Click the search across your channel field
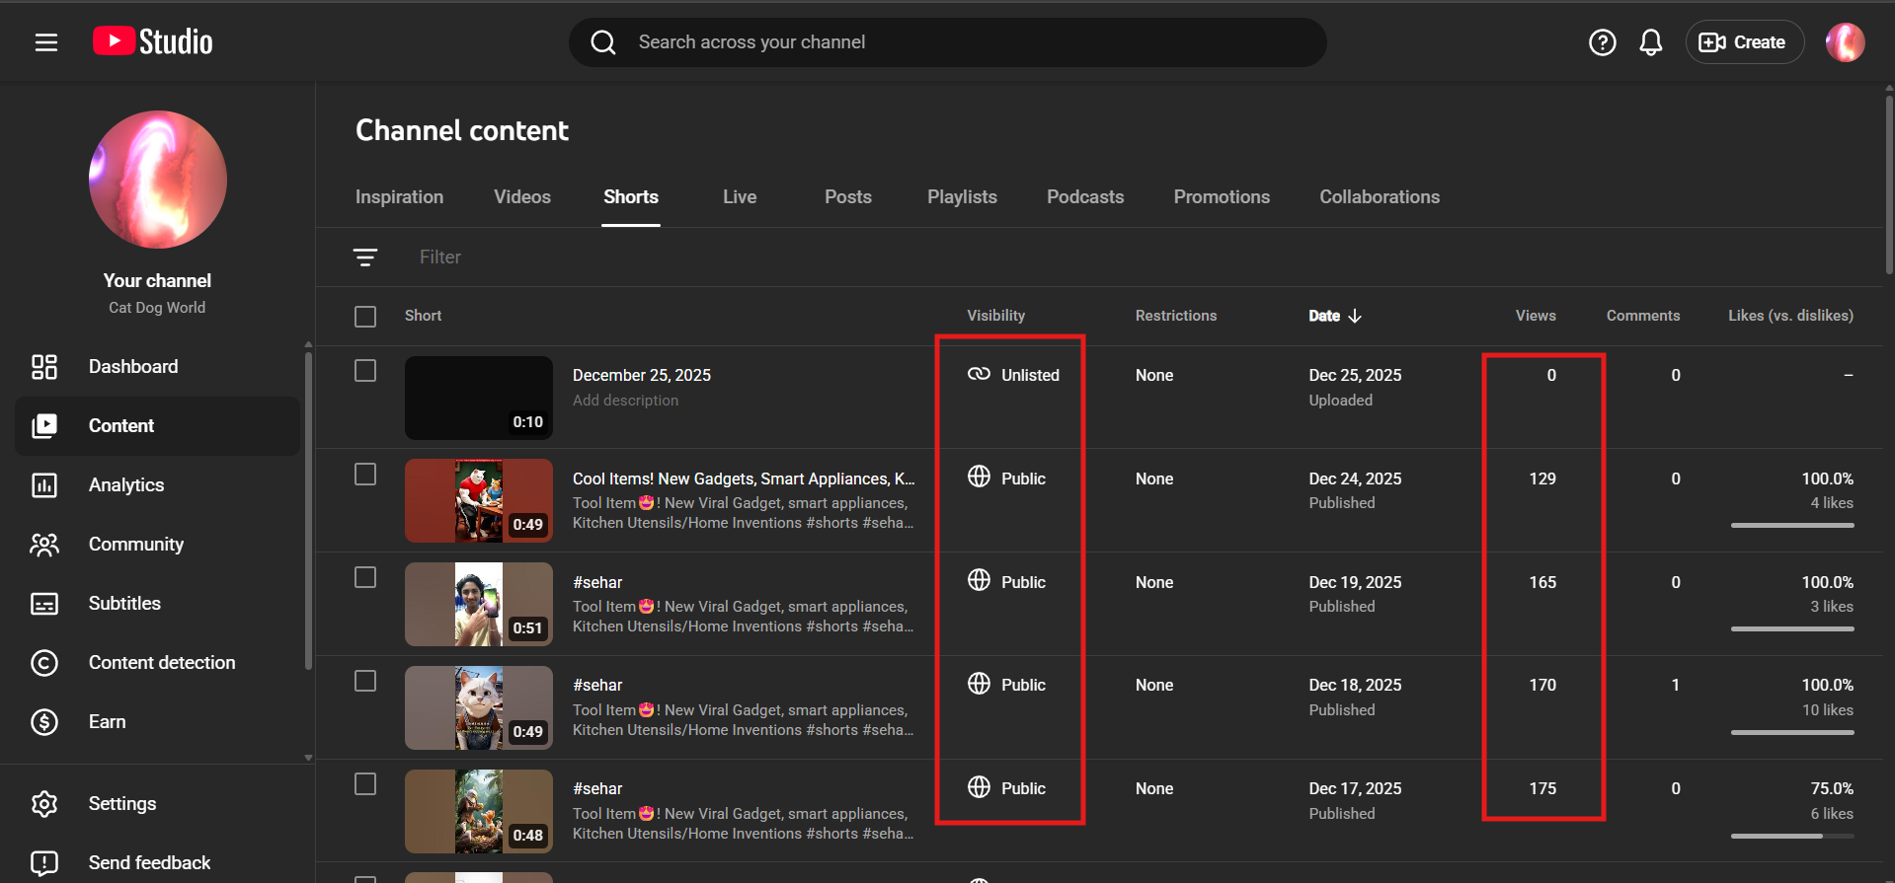The image size is (1895, 883). point(948,42)
